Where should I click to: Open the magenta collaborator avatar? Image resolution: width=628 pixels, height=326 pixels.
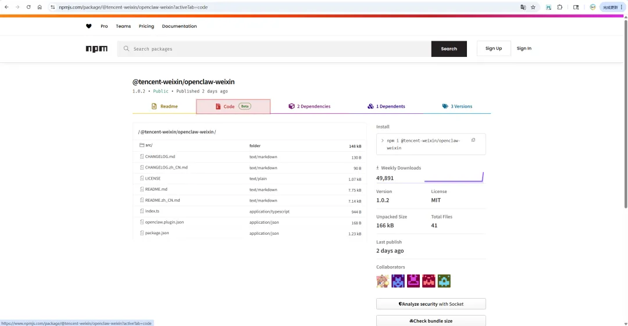413,281
